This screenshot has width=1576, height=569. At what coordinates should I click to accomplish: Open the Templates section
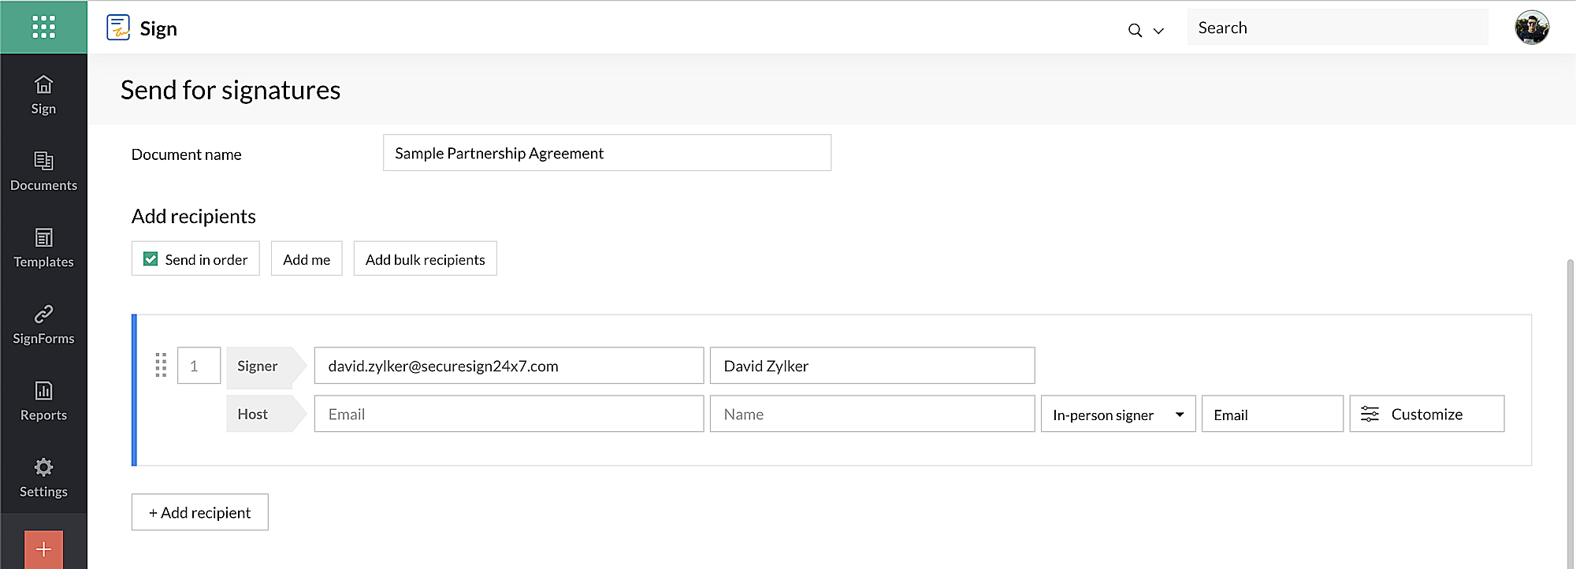pos(43,247)
